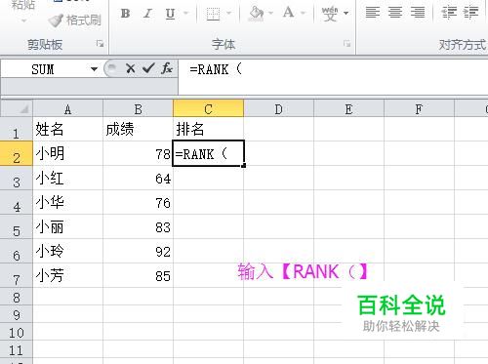Expand the Name Box dropdown arrow

94,69
